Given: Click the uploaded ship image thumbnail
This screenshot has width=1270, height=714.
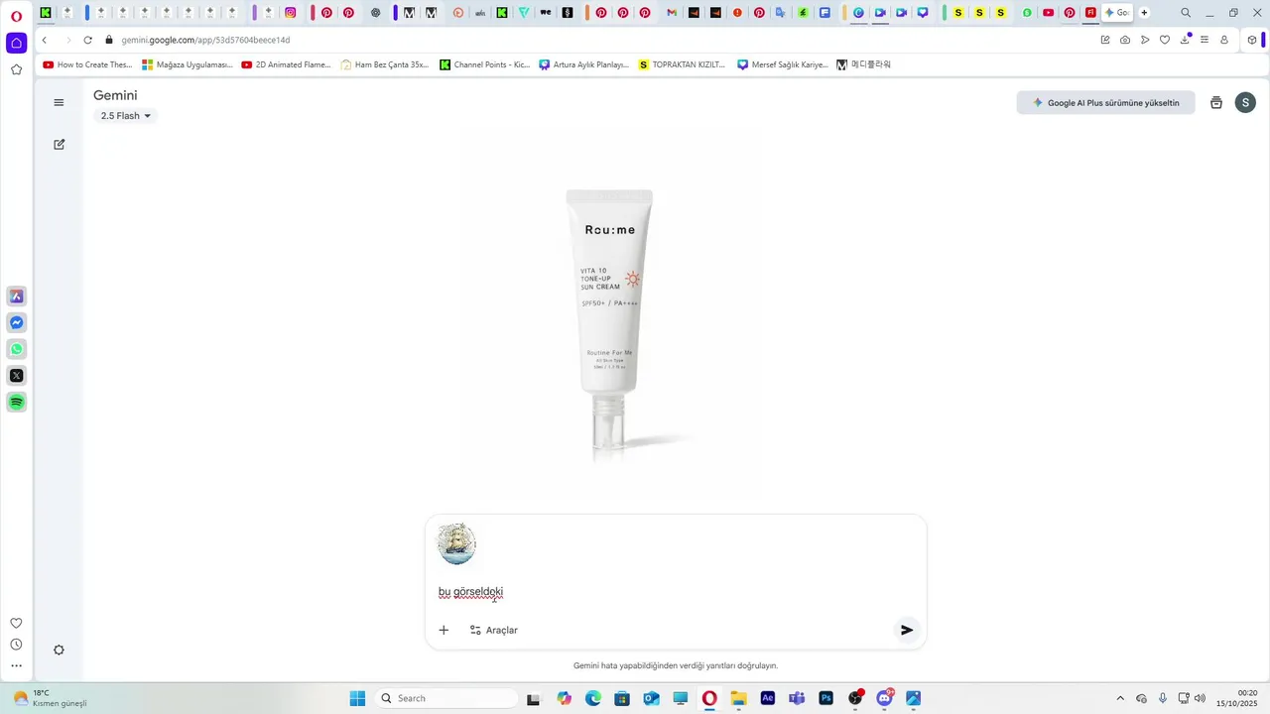Looking at the screenshot, I should click(456, 544).
